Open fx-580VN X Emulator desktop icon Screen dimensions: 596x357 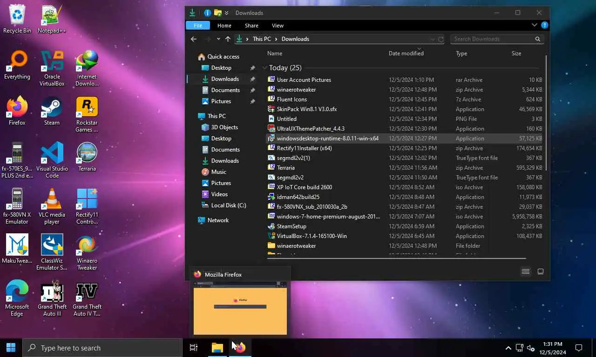[x=17, y=206]
